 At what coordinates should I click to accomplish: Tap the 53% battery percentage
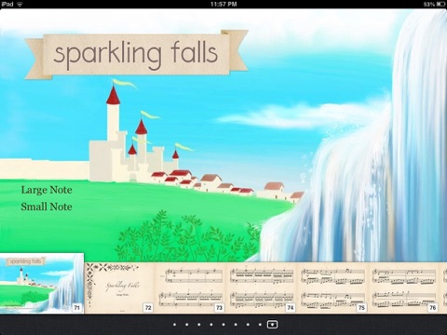[x=429, y=4]
